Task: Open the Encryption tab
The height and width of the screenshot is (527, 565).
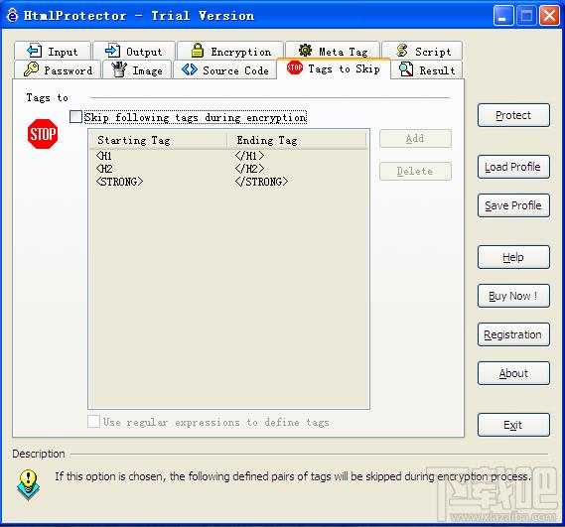Action: pos(230,51)
